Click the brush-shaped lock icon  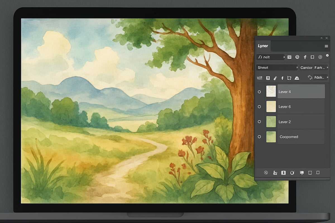(275, 78)
